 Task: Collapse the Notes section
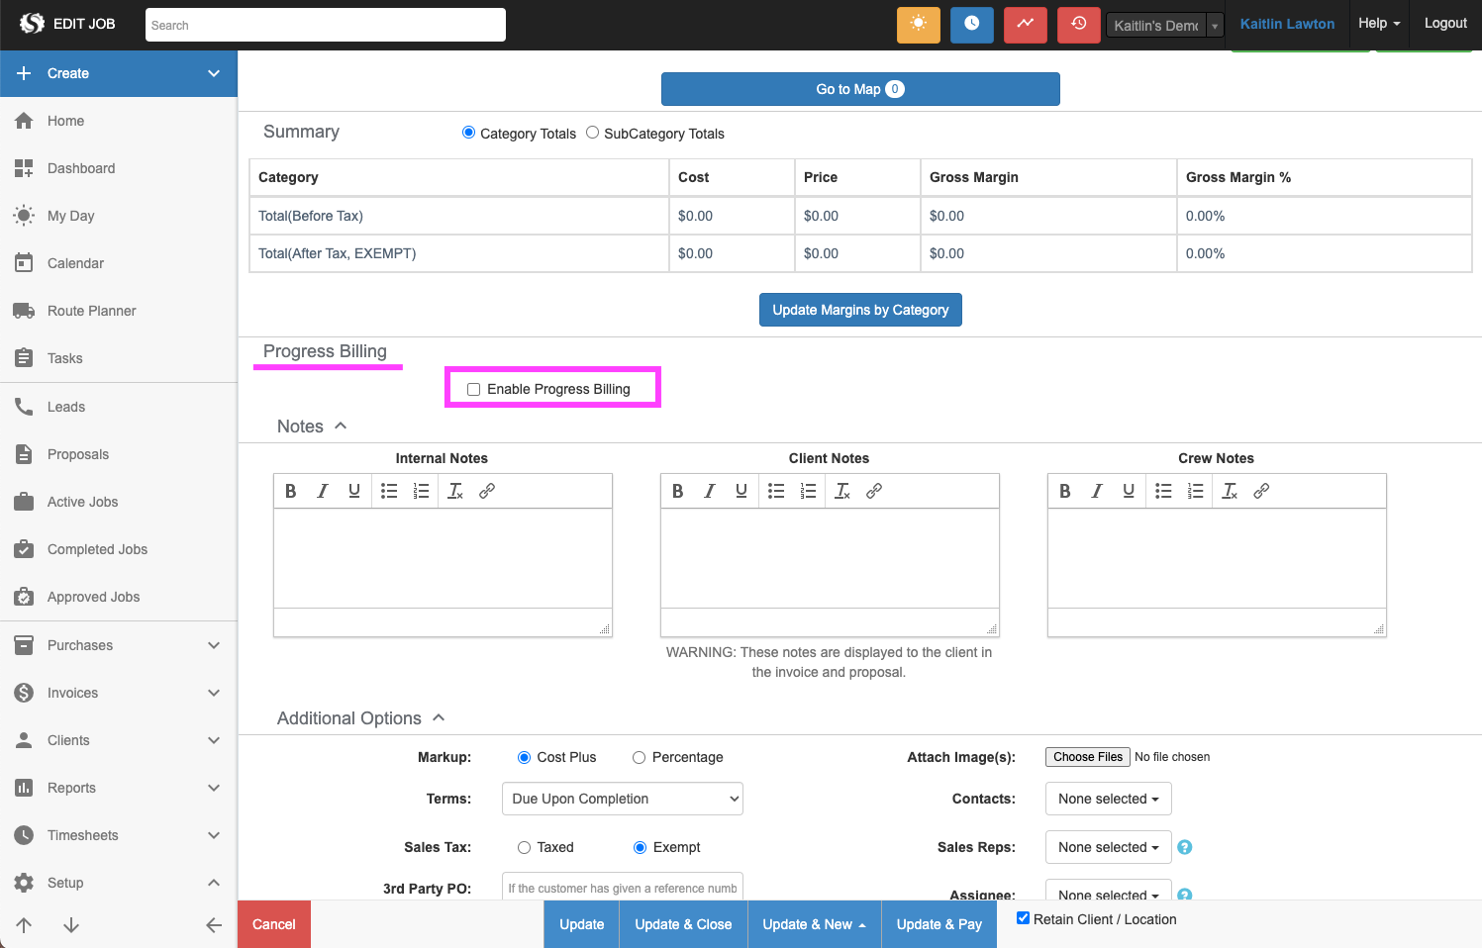point(341,426)
